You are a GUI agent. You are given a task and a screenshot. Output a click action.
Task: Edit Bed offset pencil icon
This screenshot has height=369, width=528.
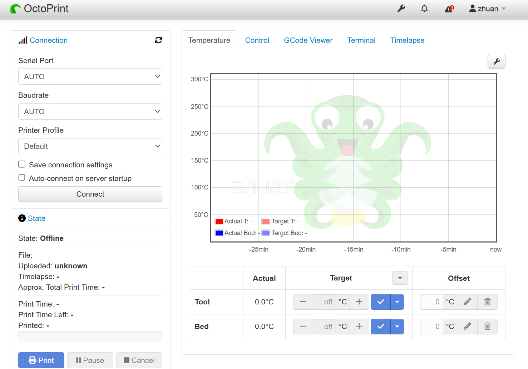coord(467,327)
